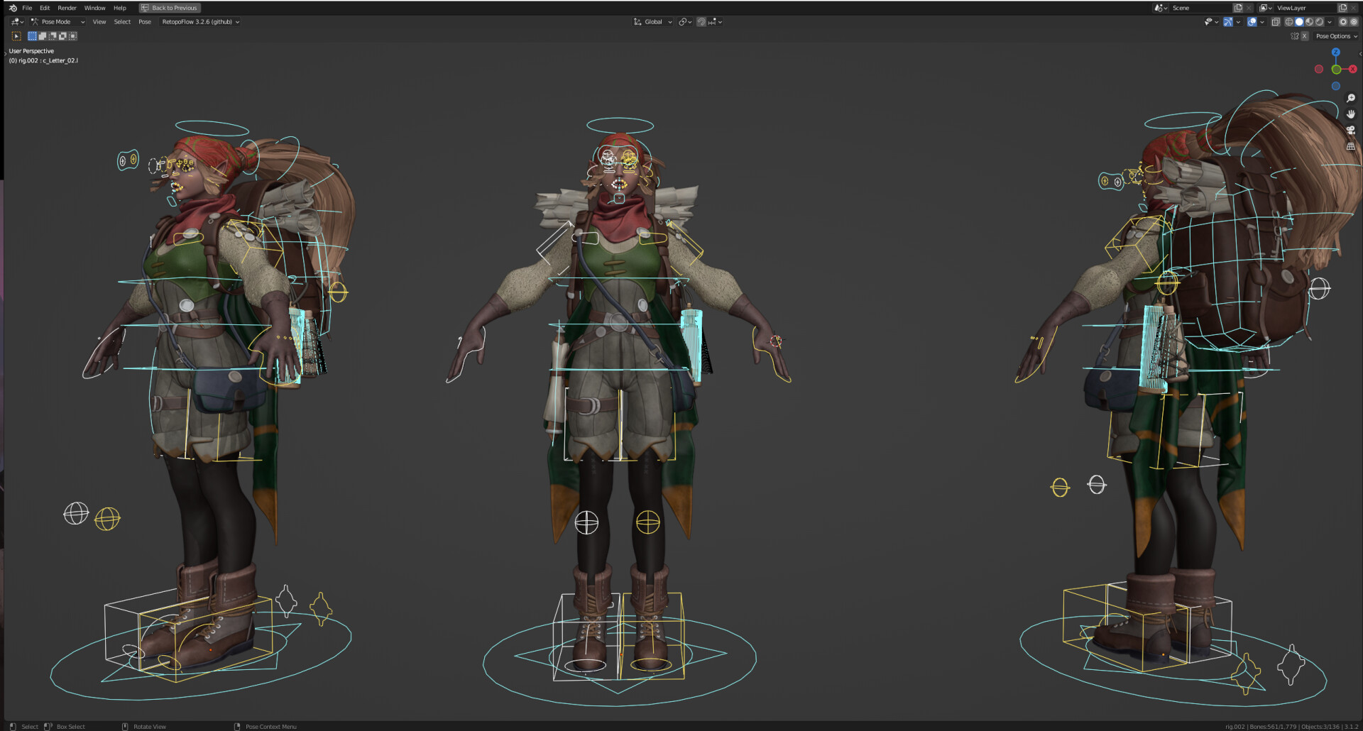This screenshot has height=731, width=1363.
Task: Select the wireframe shading mode icon
Action: pyautogui.click(x=1289, y=22)
